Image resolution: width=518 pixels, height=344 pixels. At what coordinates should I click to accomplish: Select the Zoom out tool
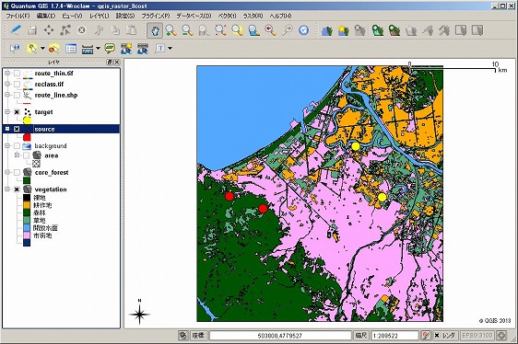[x=187, y=30]
